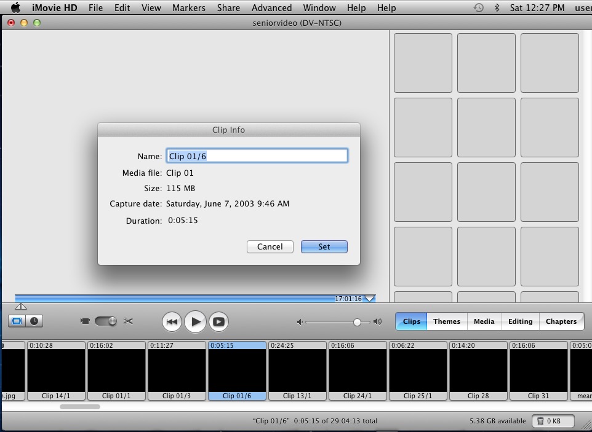Click the high volume speaker icon
This screenshot has width=592, height=432.
click(377, 321)
